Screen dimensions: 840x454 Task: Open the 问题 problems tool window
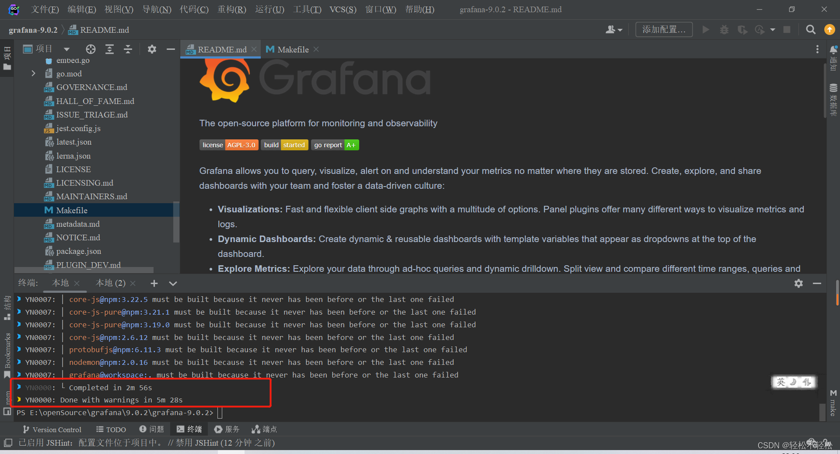pos(151,430)
